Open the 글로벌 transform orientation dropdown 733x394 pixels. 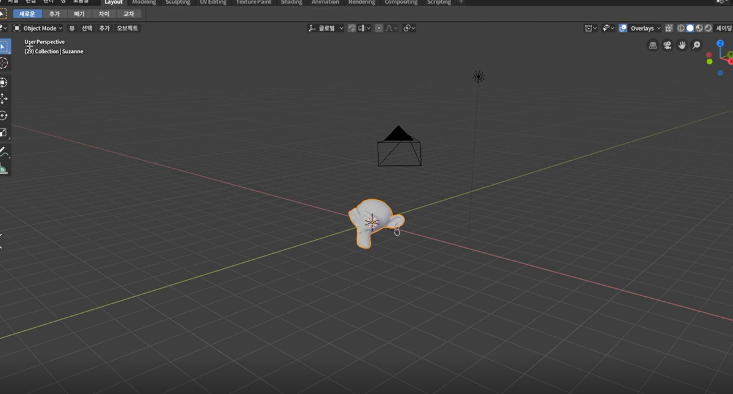(325, 28)
